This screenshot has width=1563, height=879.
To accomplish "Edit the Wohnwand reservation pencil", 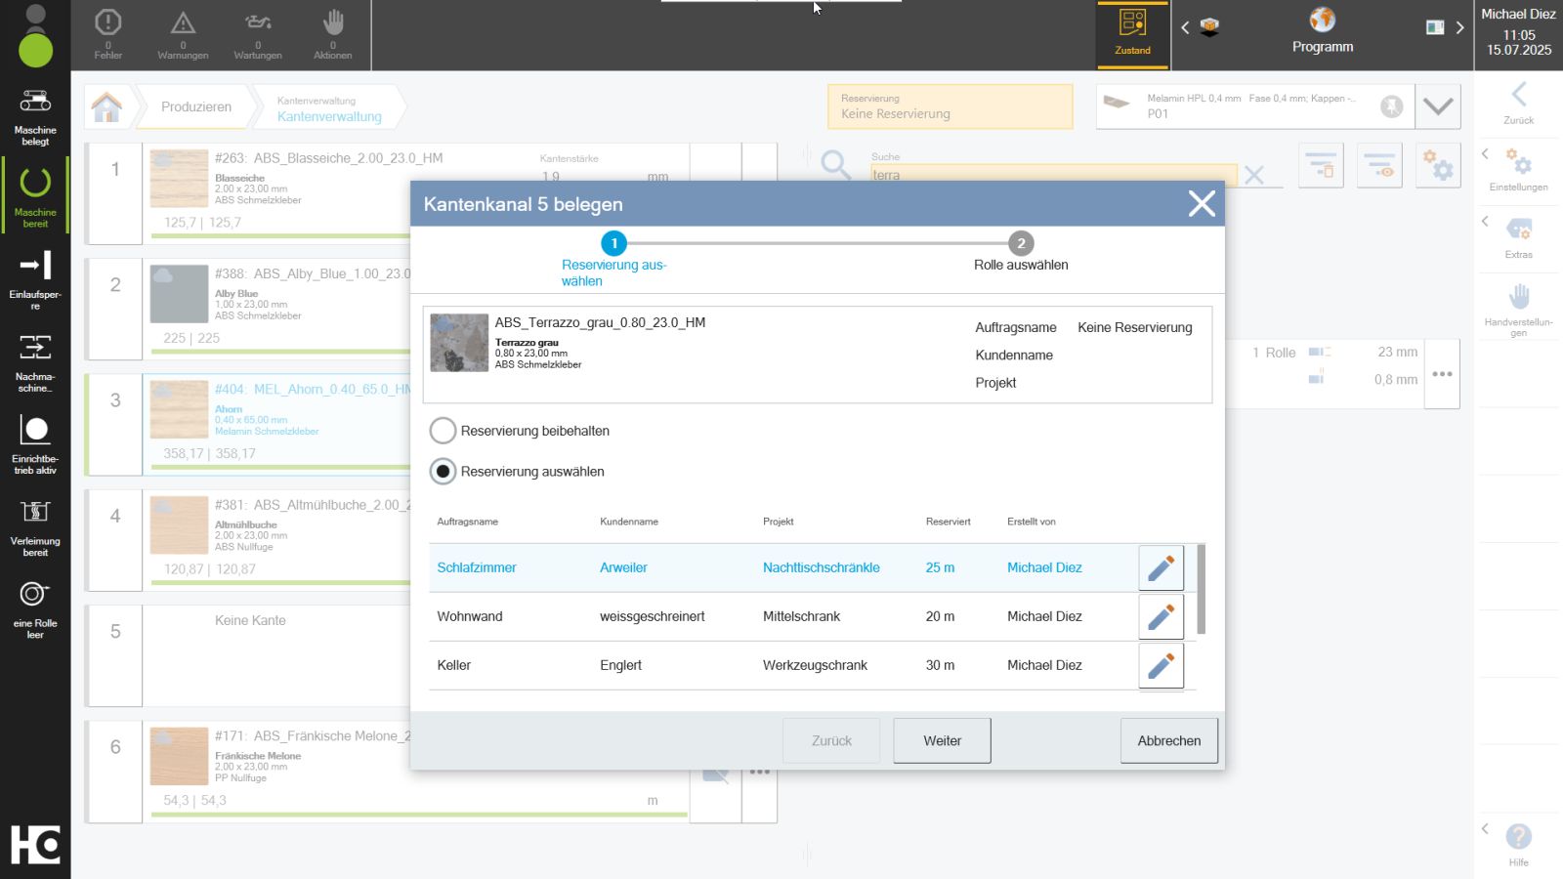I will coord(1161,616).
